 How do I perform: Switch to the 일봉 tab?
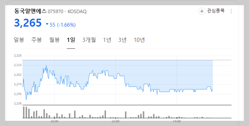(x=19, y=40)
